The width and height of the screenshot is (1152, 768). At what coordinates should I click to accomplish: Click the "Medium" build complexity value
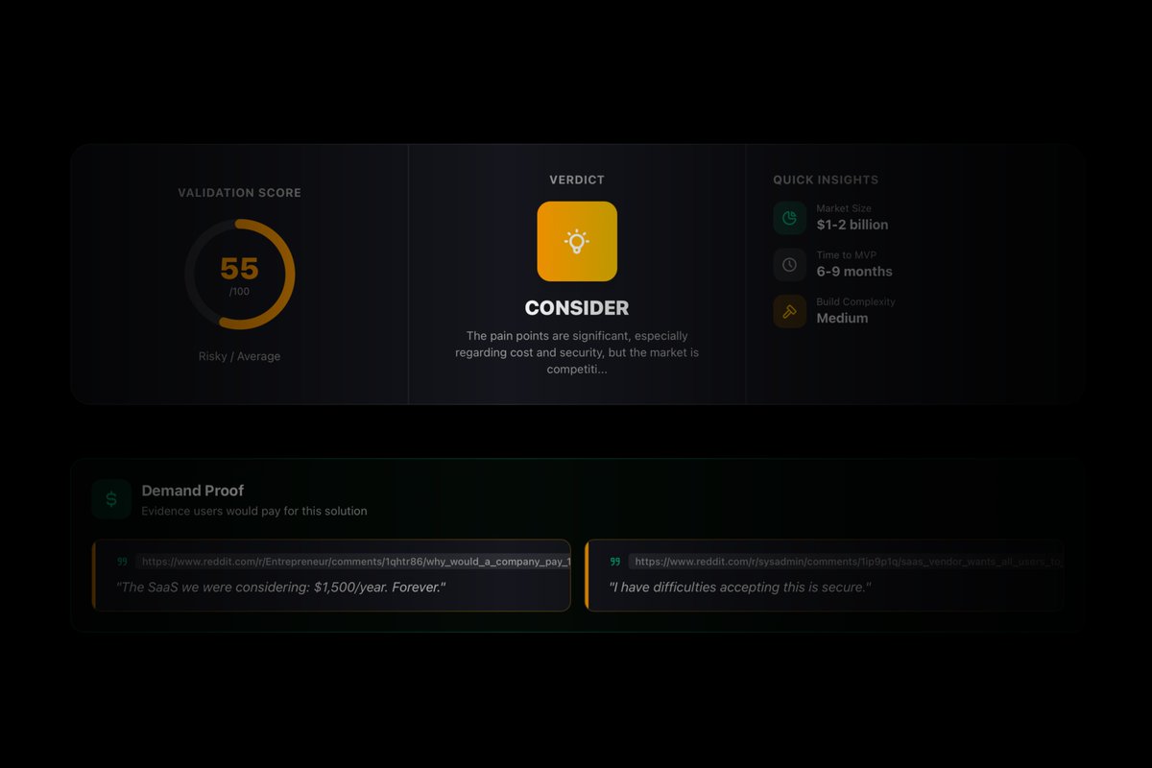click(x=842, y=318)
